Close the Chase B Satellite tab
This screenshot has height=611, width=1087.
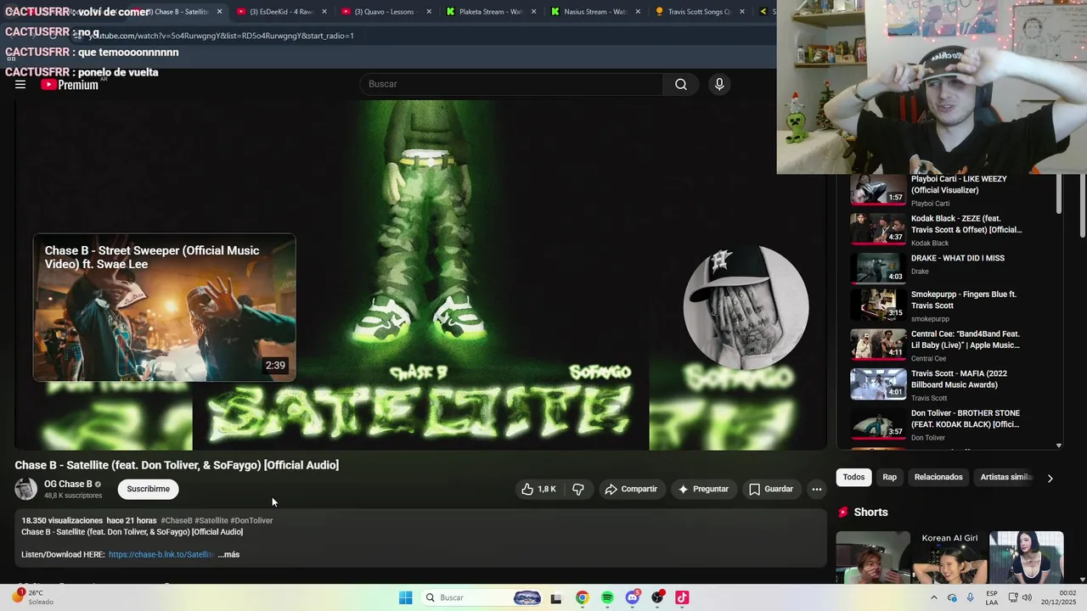tap(220, 12)
